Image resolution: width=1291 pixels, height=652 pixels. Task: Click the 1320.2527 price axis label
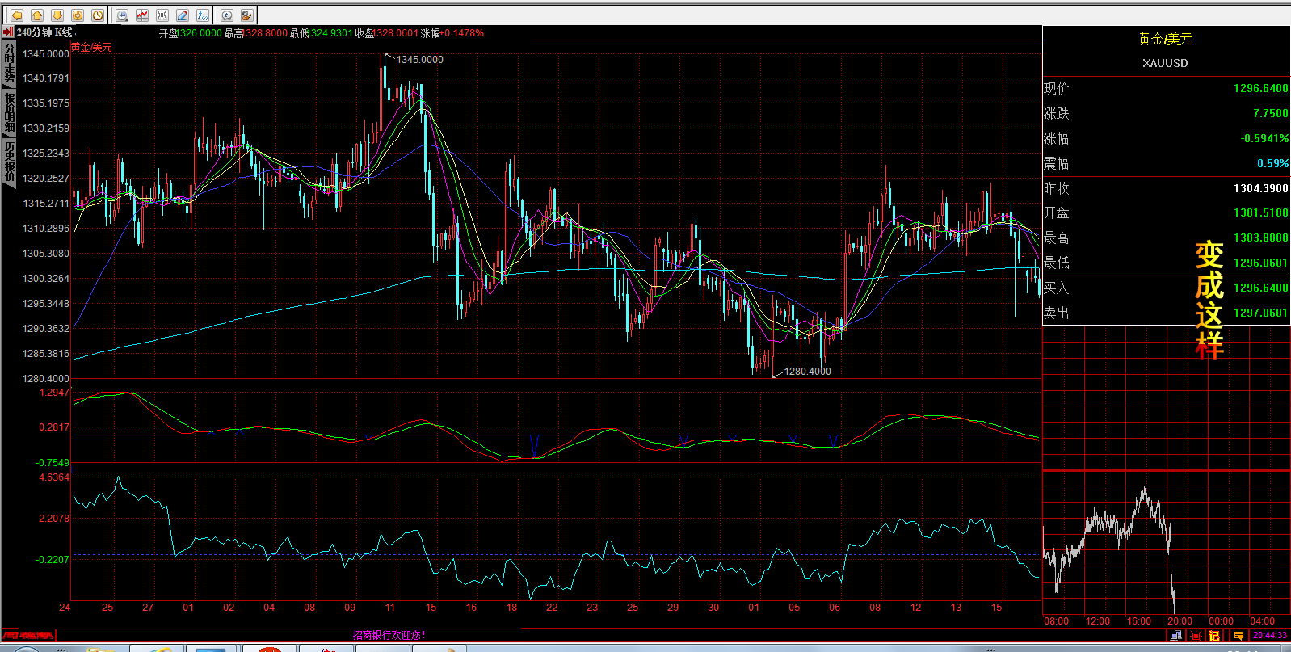[45, 178]
